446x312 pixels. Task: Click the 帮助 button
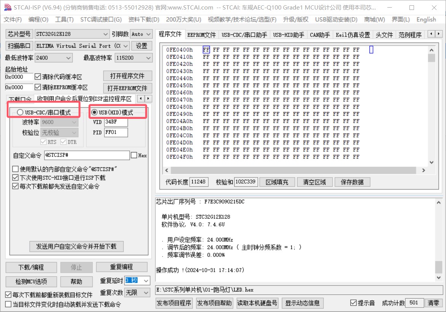[76, 282]
